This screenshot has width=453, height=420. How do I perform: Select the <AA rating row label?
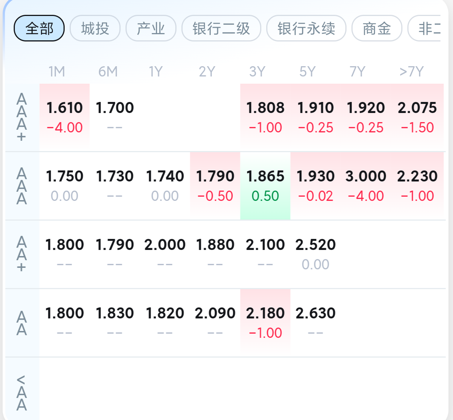[22, 392]
